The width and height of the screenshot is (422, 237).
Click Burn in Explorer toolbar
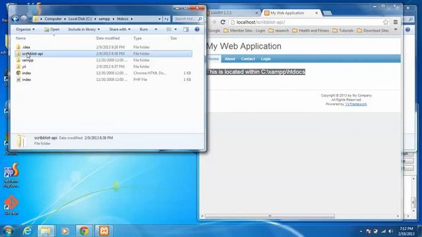[x=144, y=29]
